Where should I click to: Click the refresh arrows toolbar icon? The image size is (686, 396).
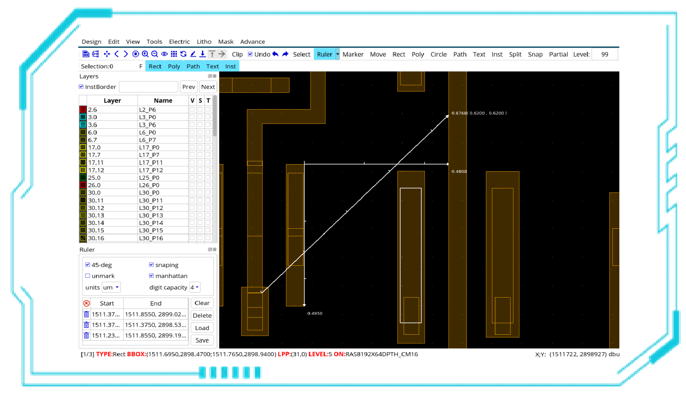pyautogui.click(x=184, y=54)
